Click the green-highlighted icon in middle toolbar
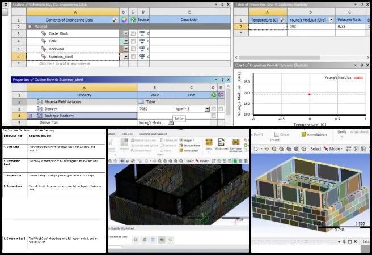The width and height of the screenshot is (372, 255). (x=235, y=161)
